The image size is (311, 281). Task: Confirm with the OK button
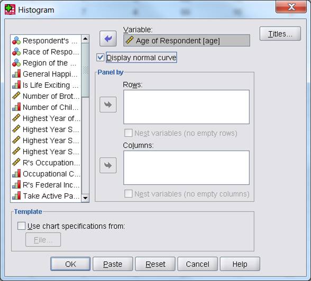coord(70,264)
